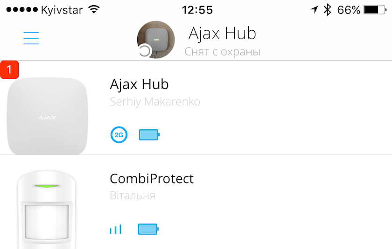
Task: Tap the 2G connection icon
Action: [x=119, y=135]
